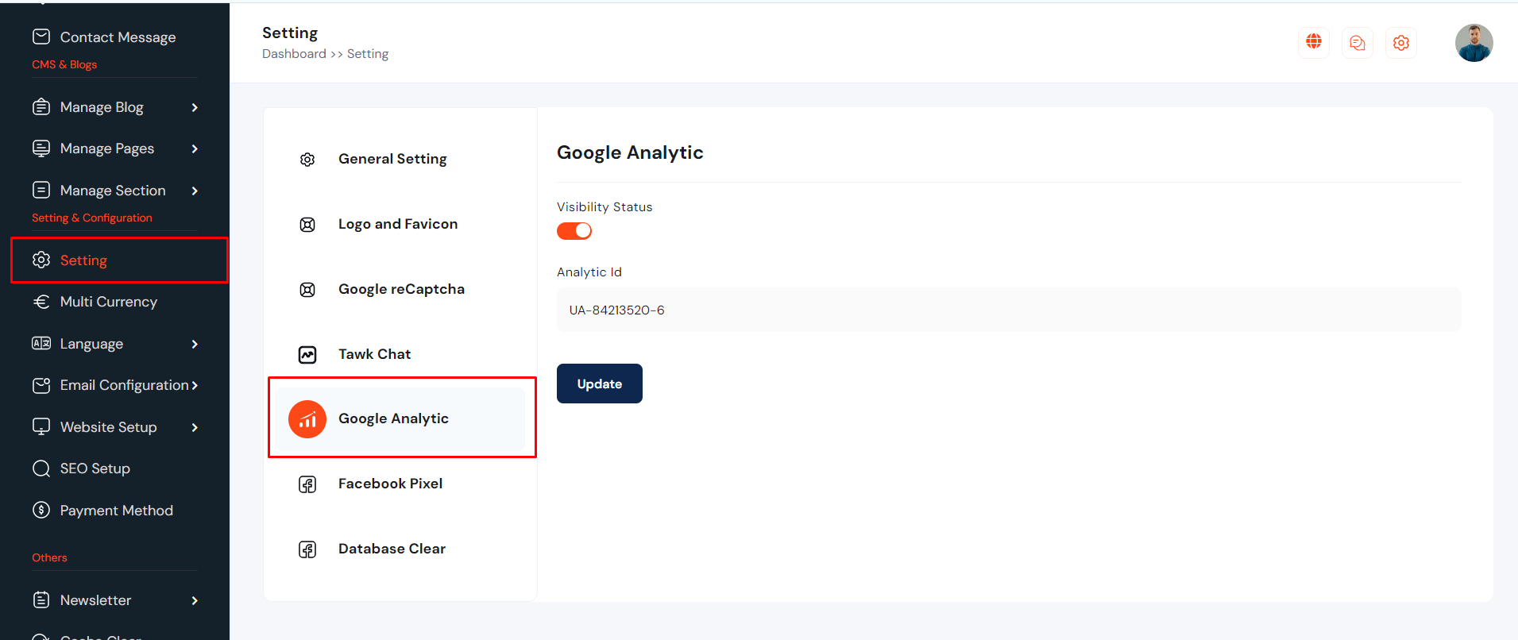
Task: Open Payment Method from sidebar
Action: pos(116,511)
